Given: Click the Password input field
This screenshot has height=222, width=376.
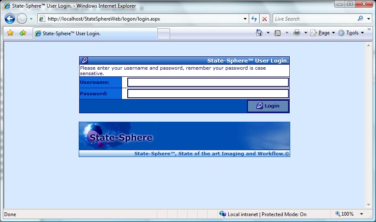Looking at the screenshot, I should click(x=208, y=94).
